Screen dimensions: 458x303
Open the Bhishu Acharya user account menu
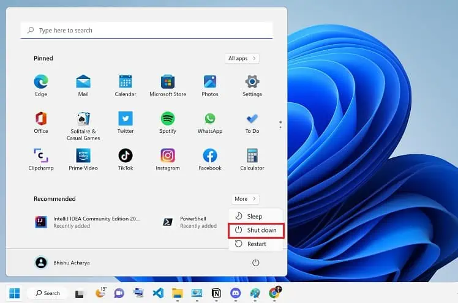click(62, 263)
